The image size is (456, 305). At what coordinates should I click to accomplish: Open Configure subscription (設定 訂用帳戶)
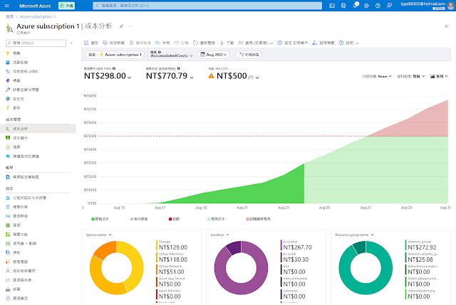(x=293, y=43)
